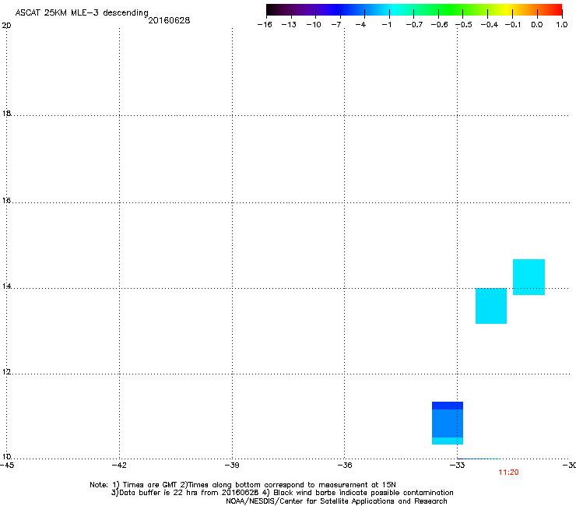Click the note line about Times are GMT
This screenshot has width=576, height=506.
(243, 485)
